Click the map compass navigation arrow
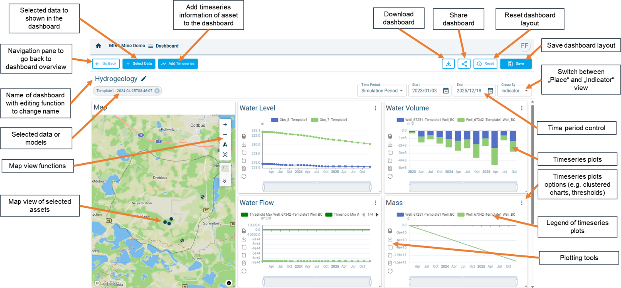Screen dimensions: 621x288 tap(225, 145)
